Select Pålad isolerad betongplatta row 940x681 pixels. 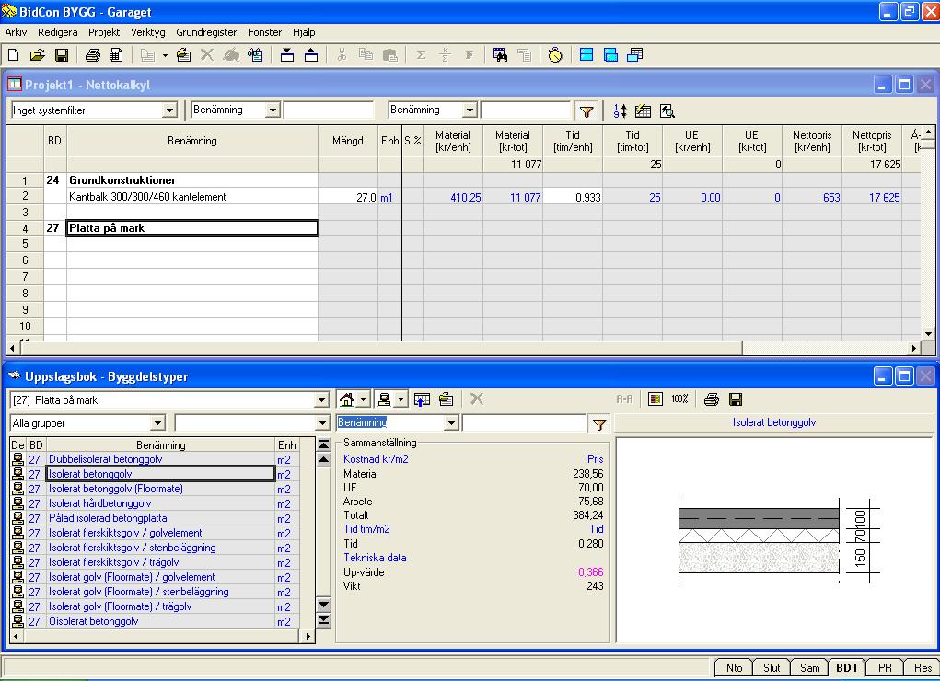[x=161, y=518]
